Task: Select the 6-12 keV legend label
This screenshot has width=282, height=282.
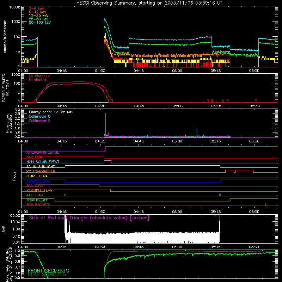Action: tap(38, 12)
